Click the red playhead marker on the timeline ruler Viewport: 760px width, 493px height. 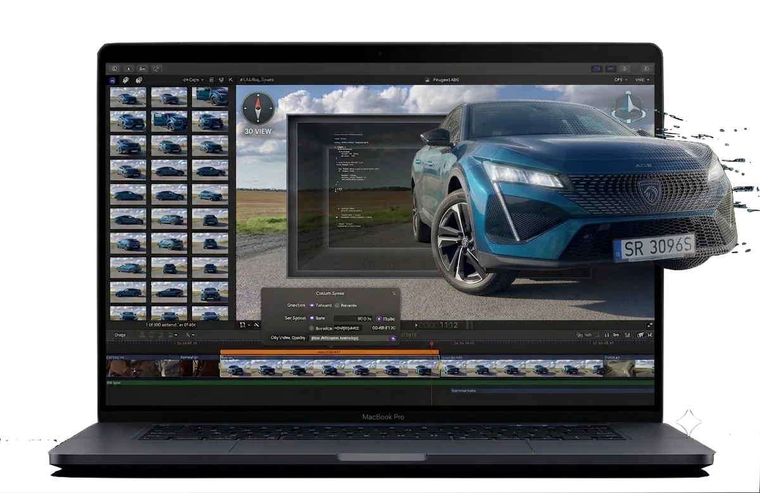click(432, 344)
